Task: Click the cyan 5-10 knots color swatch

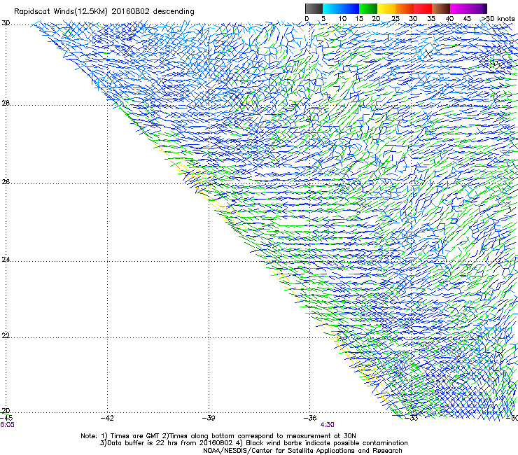Action: (332, 8)
